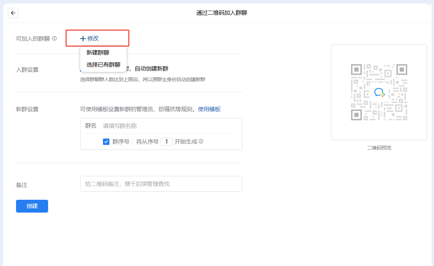Click the 备注 remarks input field
The width and height of the screenshot is (434, 266).
coord(161,184)
